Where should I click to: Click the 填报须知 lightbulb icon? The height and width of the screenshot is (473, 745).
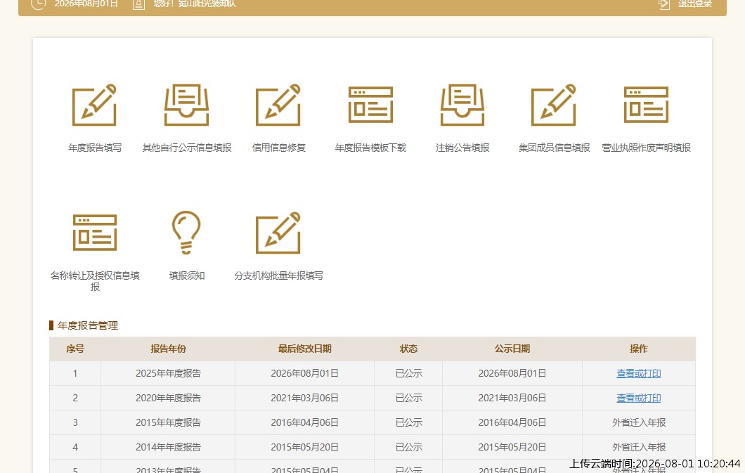186,233
